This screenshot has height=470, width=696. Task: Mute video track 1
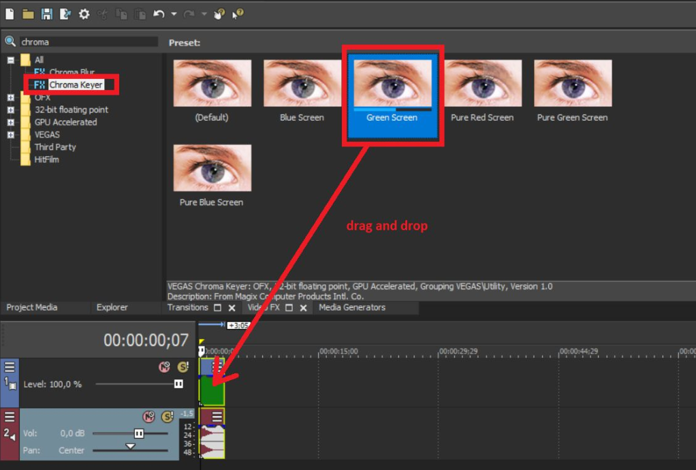164,367
